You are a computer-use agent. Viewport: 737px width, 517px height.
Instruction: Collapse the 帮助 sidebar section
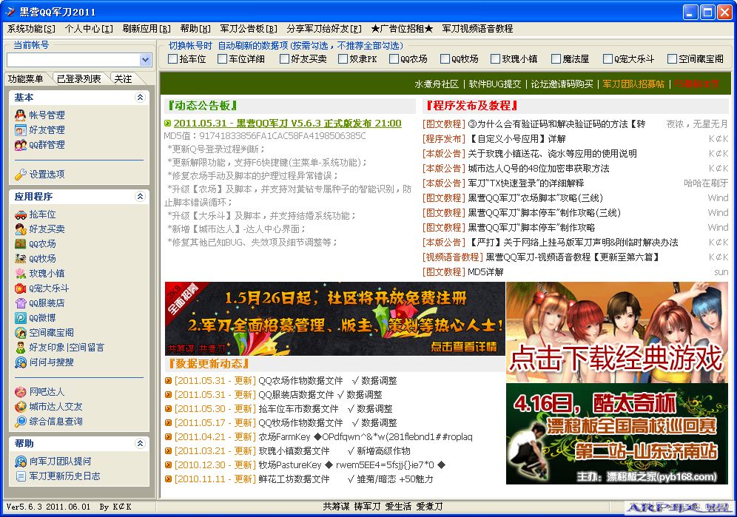tap(140, 443)
